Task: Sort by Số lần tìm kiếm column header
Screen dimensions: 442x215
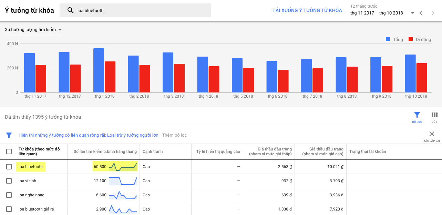Action: tap(105, 152)
